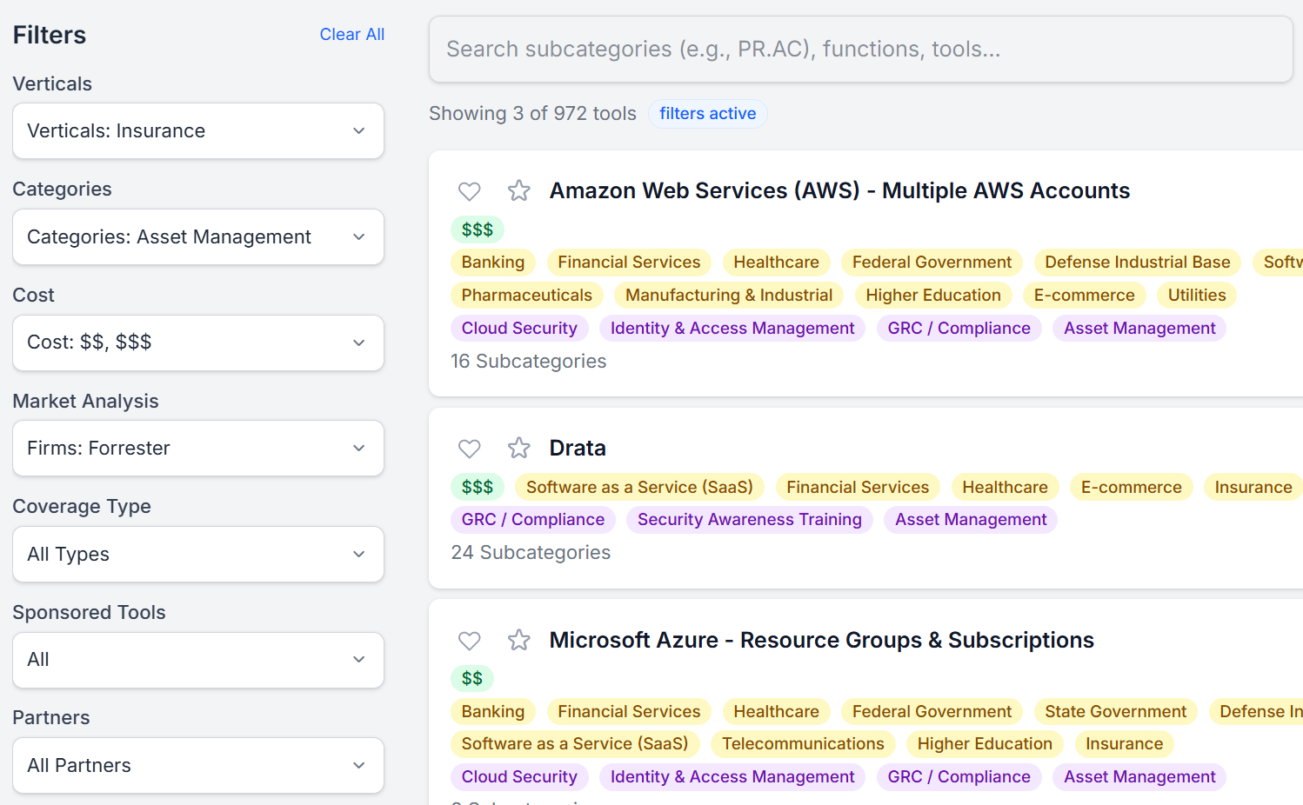Click the Utilities tag
The image size is (1303, 805).
tap(1197, 296)
